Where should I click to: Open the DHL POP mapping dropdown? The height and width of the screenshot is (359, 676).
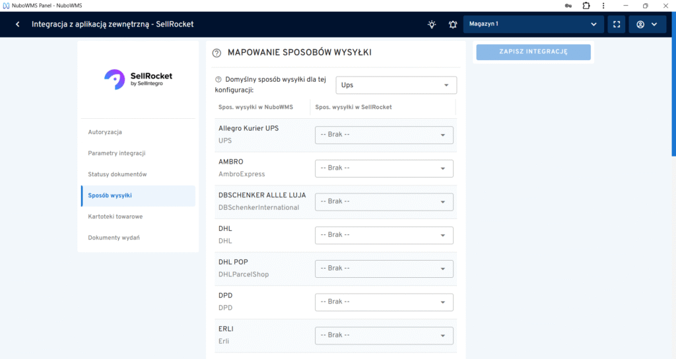tap(384, 269)
